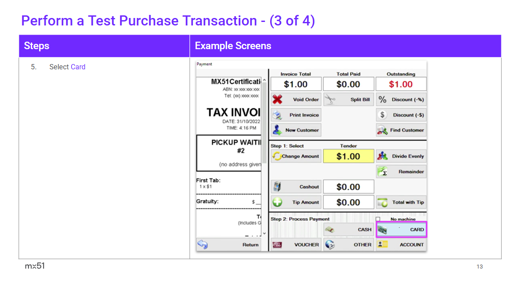This screenshot has height=283, width=507.
Task: Click the green plus Tip Amount icon
Action: click(277, 202)
